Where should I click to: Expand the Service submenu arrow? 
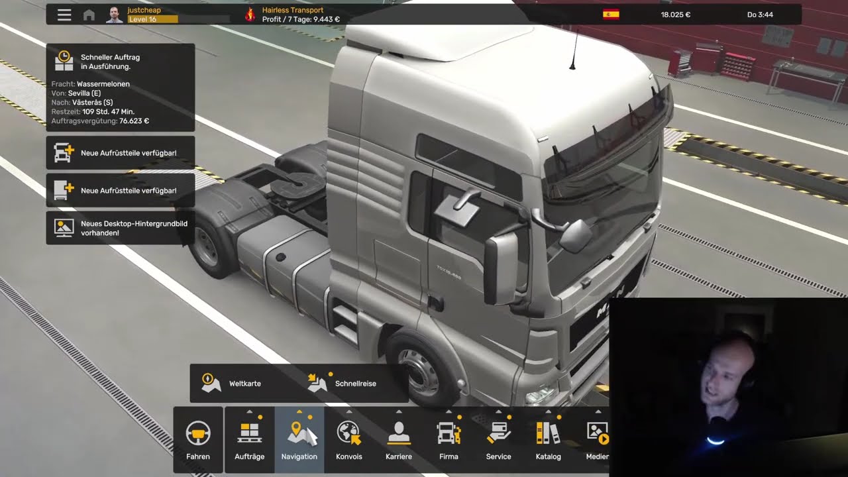click(x=498, y=411)
